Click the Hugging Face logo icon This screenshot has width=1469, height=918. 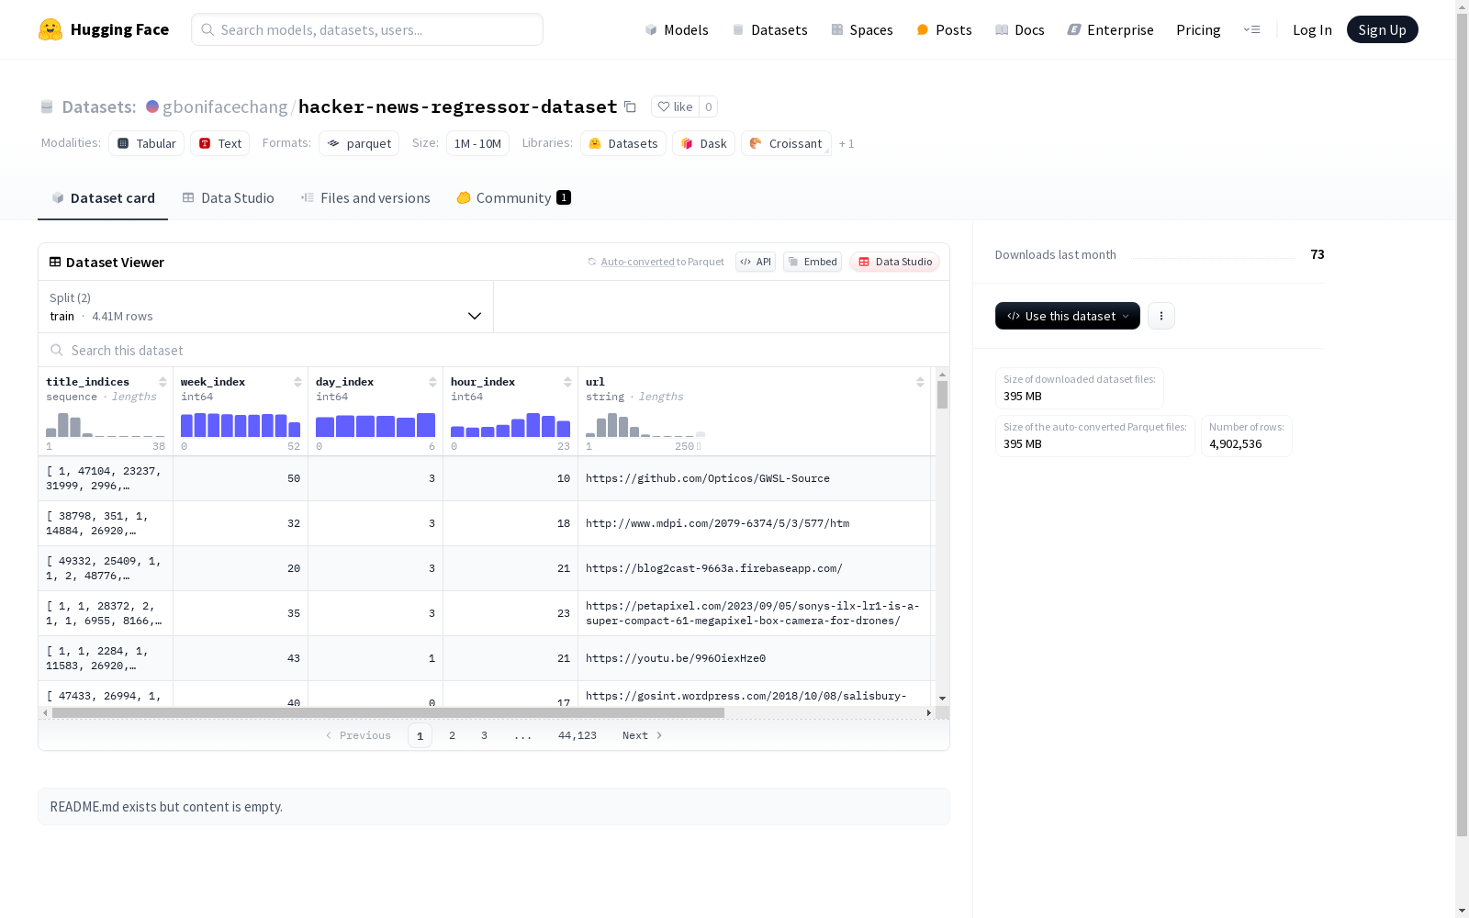[x=50, y=29]
